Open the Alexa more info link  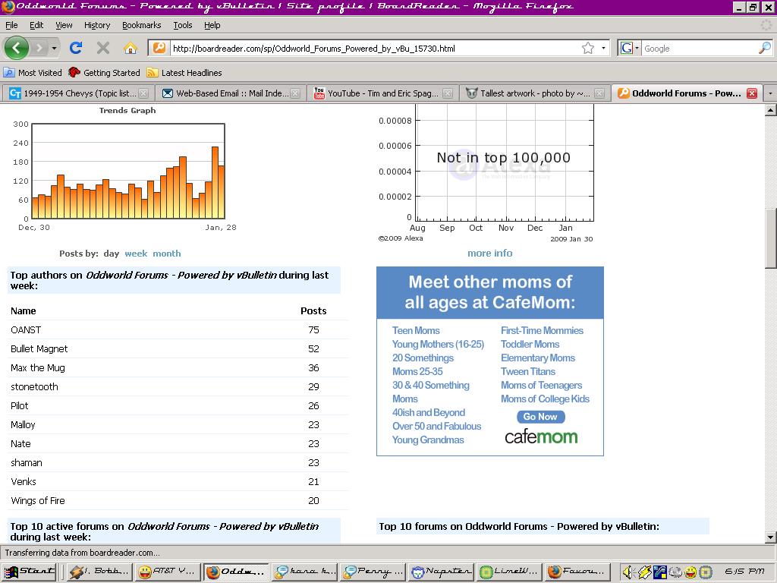(489, 254)
